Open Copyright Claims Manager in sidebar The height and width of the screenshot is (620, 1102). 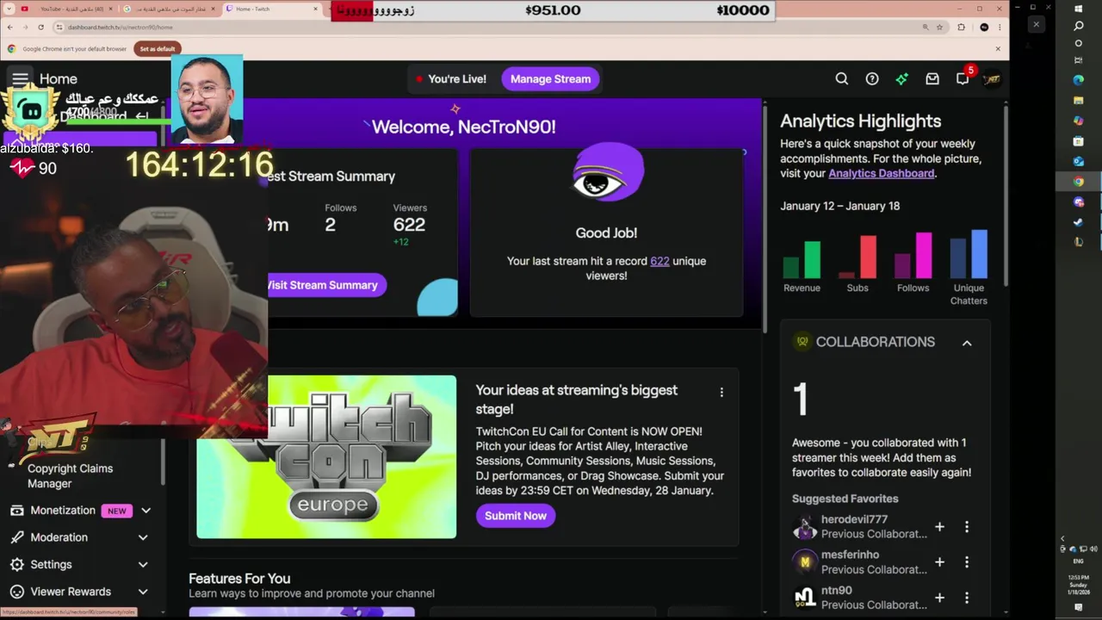click(70, 475)
